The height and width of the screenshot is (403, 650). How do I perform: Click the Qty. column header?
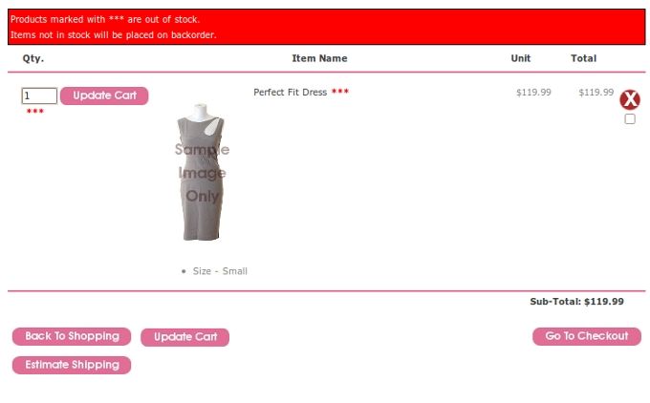33,58
